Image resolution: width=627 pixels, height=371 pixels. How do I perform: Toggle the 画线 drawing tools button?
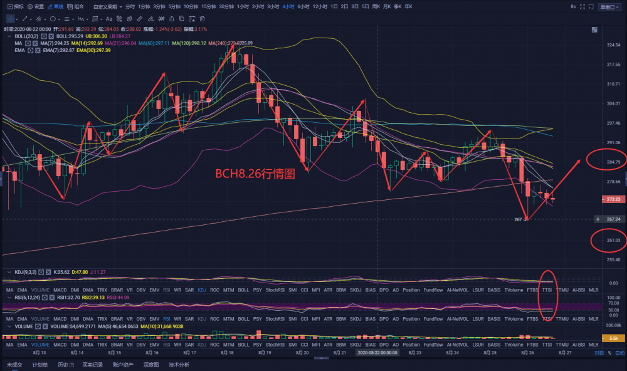click(56, 7)
